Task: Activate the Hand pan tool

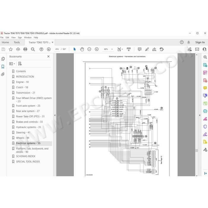Action: [82, 49]
